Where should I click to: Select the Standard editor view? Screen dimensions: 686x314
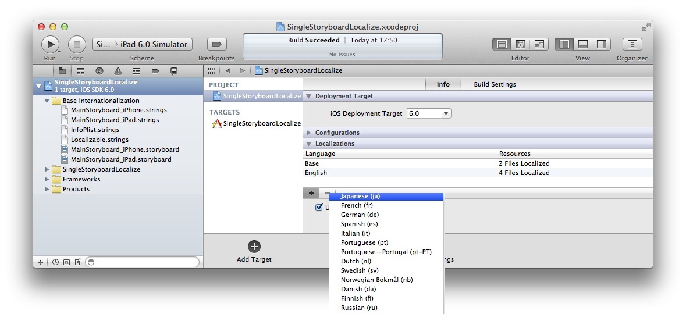click(502, 44)
